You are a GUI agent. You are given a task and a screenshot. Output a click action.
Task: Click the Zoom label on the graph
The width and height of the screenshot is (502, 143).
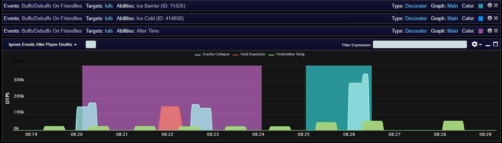pyautogui.click(x=19, y=60)
